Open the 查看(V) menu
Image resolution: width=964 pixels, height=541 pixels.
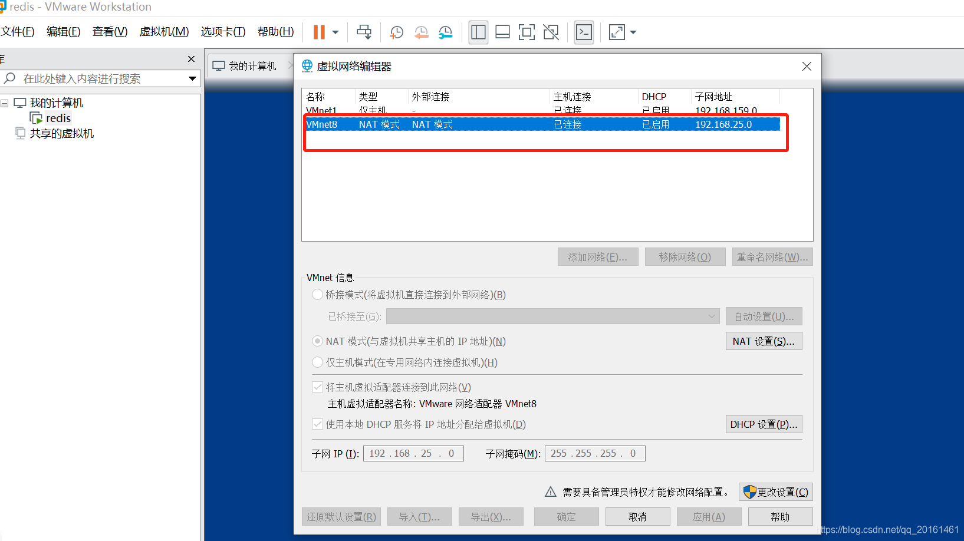click(110, 32)
